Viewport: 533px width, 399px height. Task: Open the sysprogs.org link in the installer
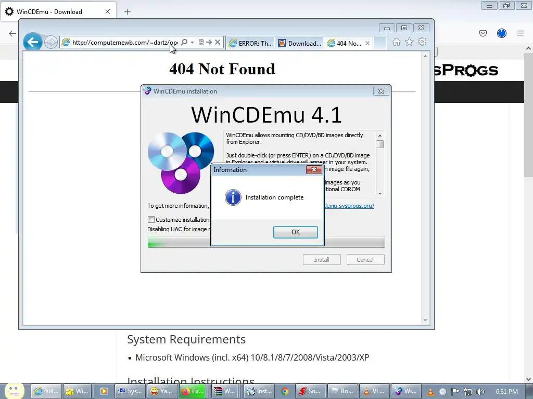coord(349,206)
